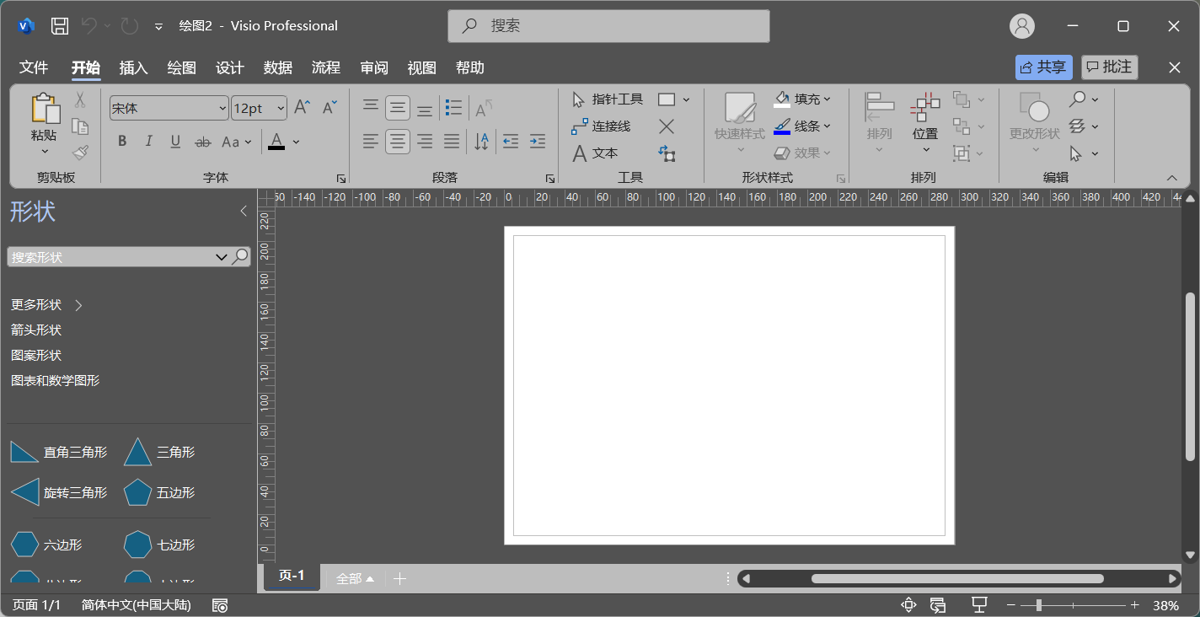Select the connection point X tool
Viewport: 1200px width, 617px height.
667,126
